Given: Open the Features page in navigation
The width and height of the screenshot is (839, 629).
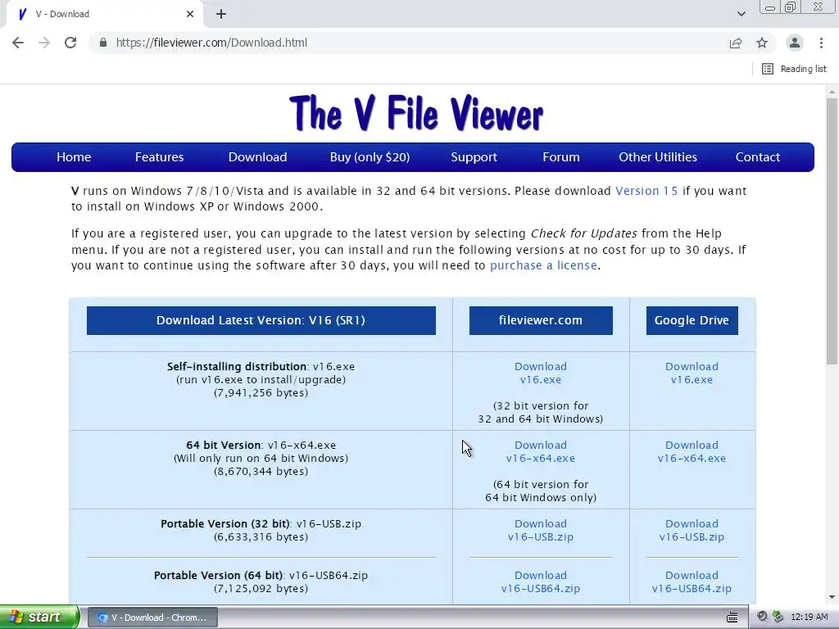Looking at the screenshot, I should pos(160,156).
